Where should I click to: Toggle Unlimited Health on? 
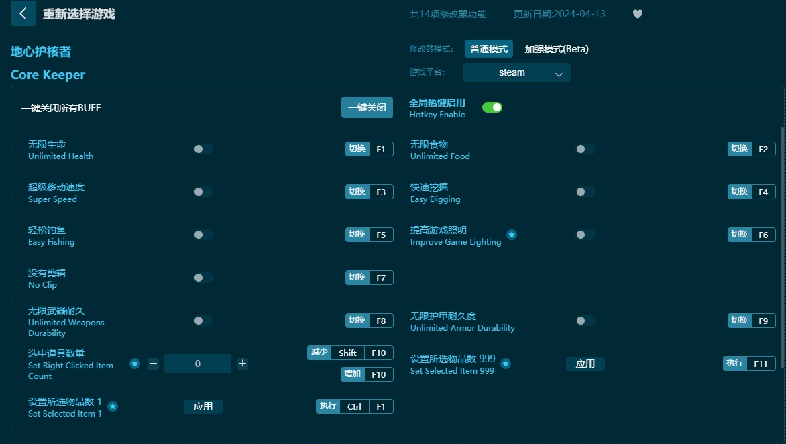[203, 149]
